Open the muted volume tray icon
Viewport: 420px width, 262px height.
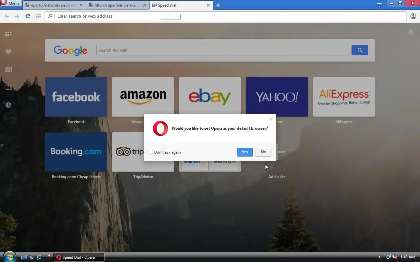click(x=395, y=257)
